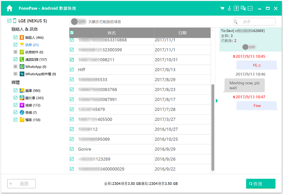This screenshot has height=194, width=283.
Task: Uncheck the Audio (7) checkbox
Action: point(15,112)
